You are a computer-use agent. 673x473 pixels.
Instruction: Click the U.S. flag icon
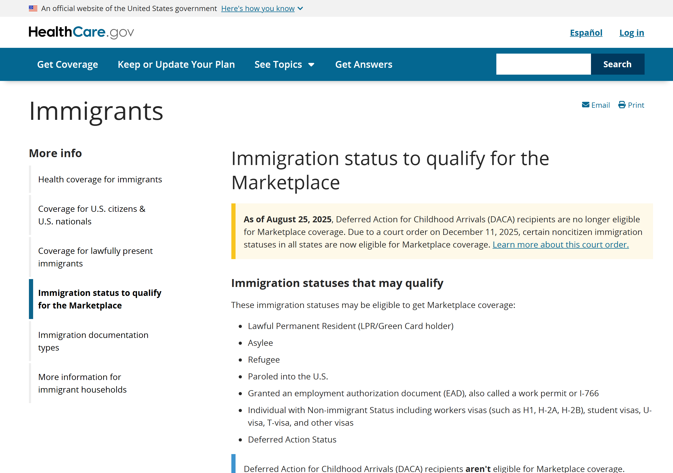click(33, 8)
